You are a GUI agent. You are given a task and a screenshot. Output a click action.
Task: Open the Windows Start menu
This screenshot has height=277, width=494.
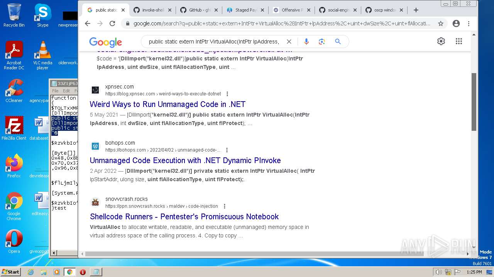pyautogui.click(x=10, y=272)
